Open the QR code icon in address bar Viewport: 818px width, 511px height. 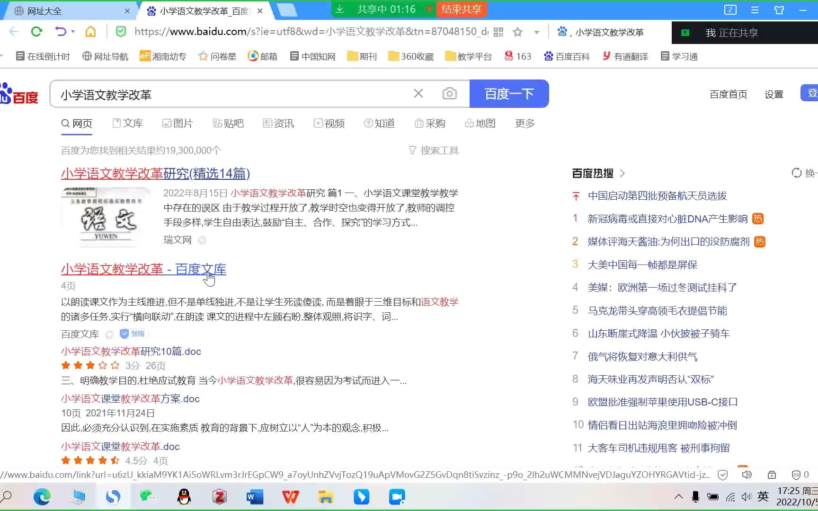[x=498, y=32]
